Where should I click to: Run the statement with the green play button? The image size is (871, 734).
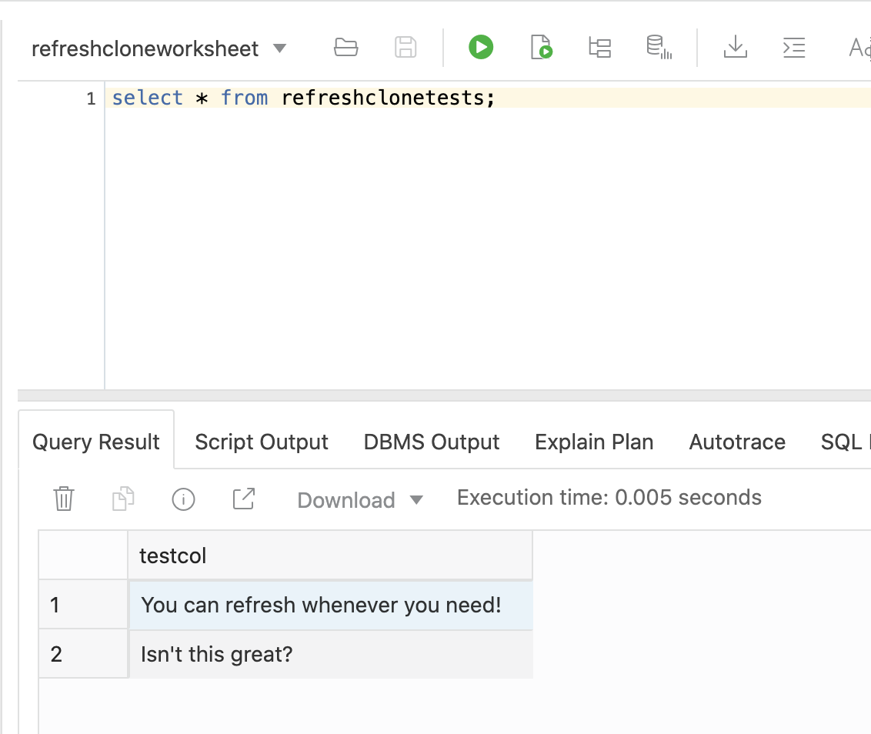481,48
